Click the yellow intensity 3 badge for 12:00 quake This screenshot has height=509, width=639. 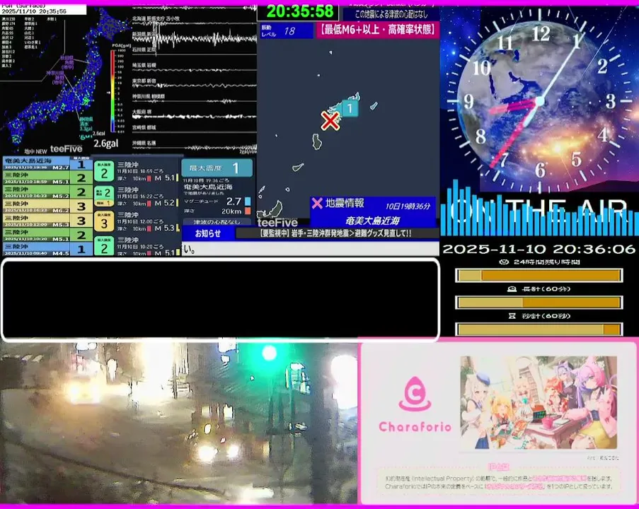(104, 221)
